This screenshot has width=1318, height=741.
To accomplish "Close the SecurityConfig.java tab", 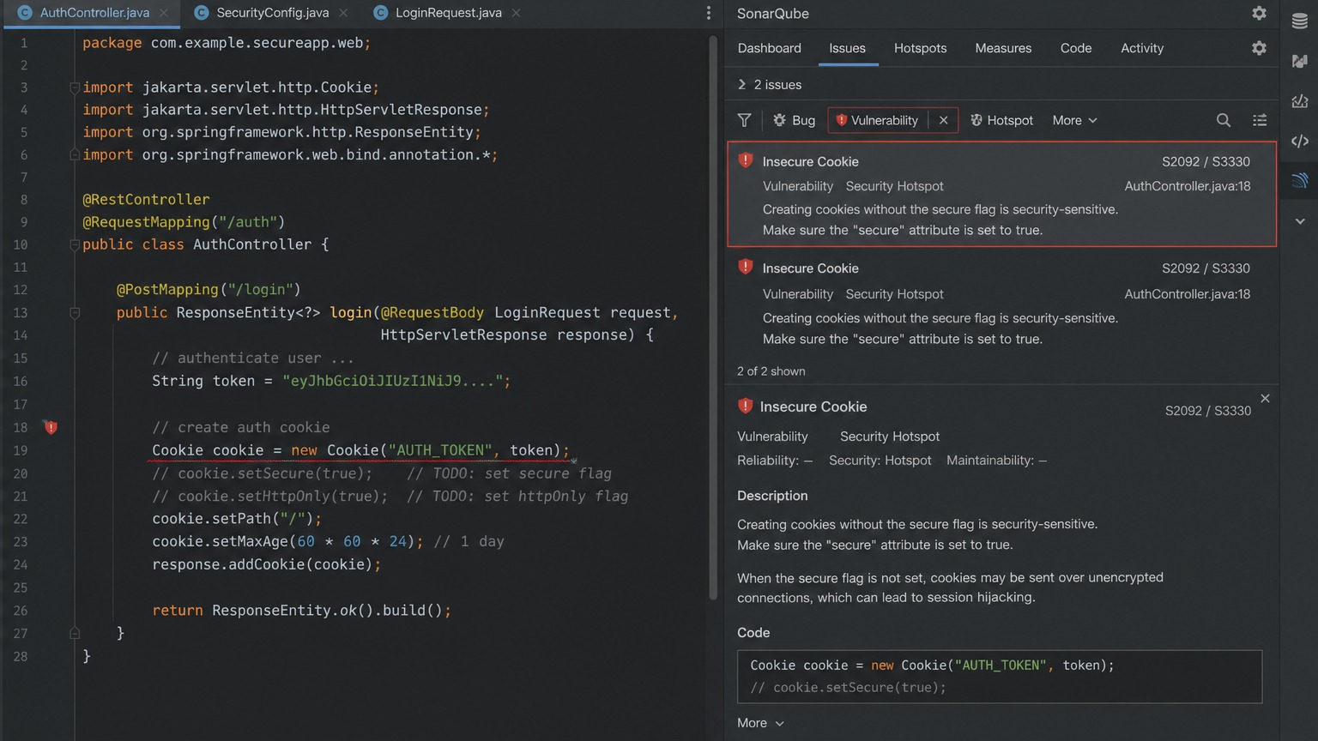I will pos(343,13).
